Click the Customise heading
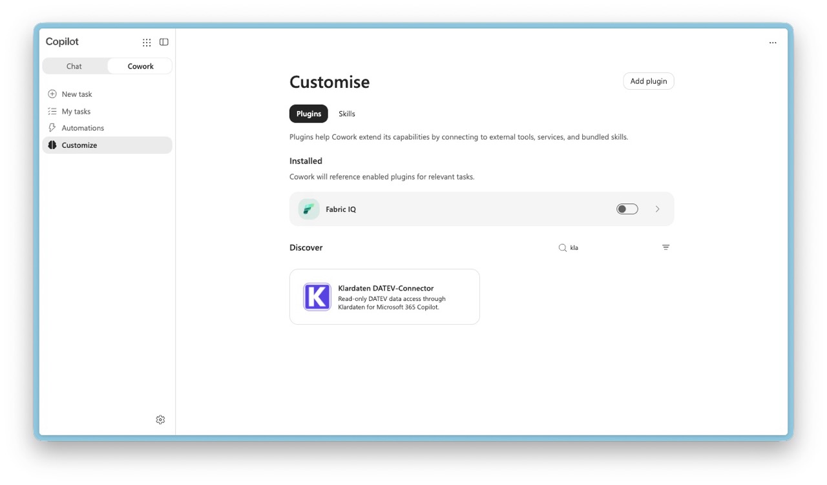827x485 pixels. [330, 82]
